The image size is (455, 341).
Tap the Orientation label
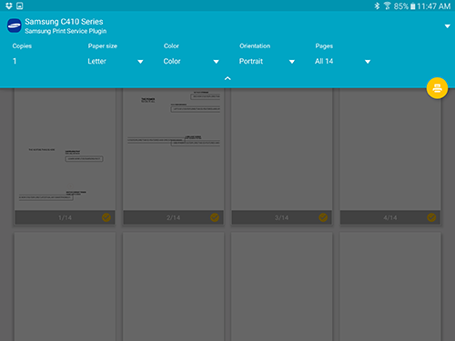(x=255, y=45)
